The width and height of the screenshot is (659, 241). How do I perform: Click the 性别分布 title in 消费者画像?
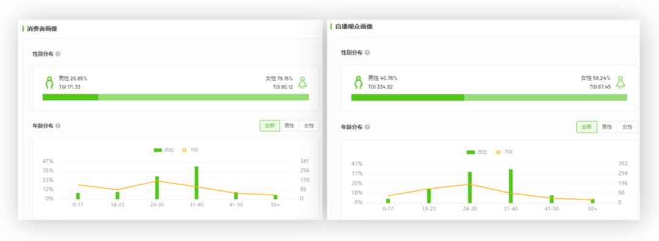click(x=43, y=54)
